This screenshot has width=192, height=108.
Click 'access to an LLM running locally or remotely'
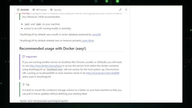(x=48, y=28)
